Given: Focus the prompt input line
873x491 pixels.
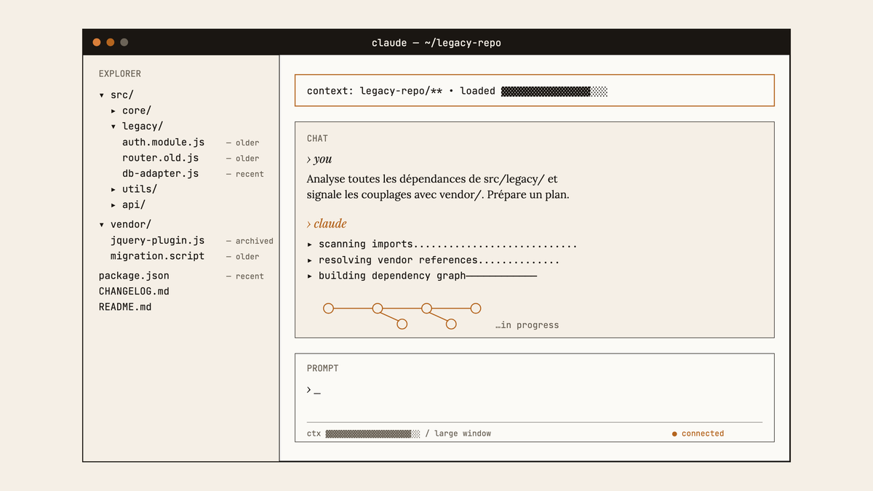Looking at the screenshot, I should (x=535, y=391).
